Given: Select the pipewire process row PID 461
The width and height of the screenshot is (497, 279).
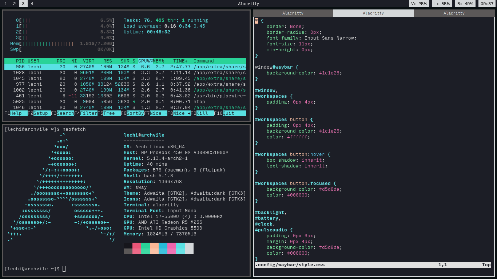Looking at the screenshot, I should 125,96.
